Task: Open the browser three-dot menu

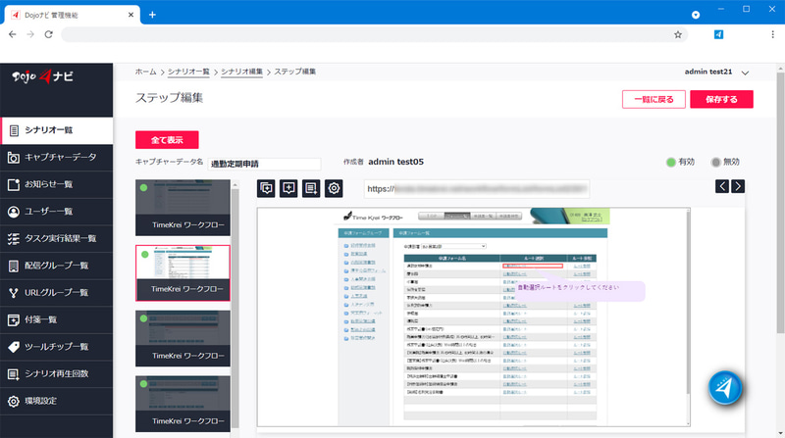Action: click(x=772, y=34)
